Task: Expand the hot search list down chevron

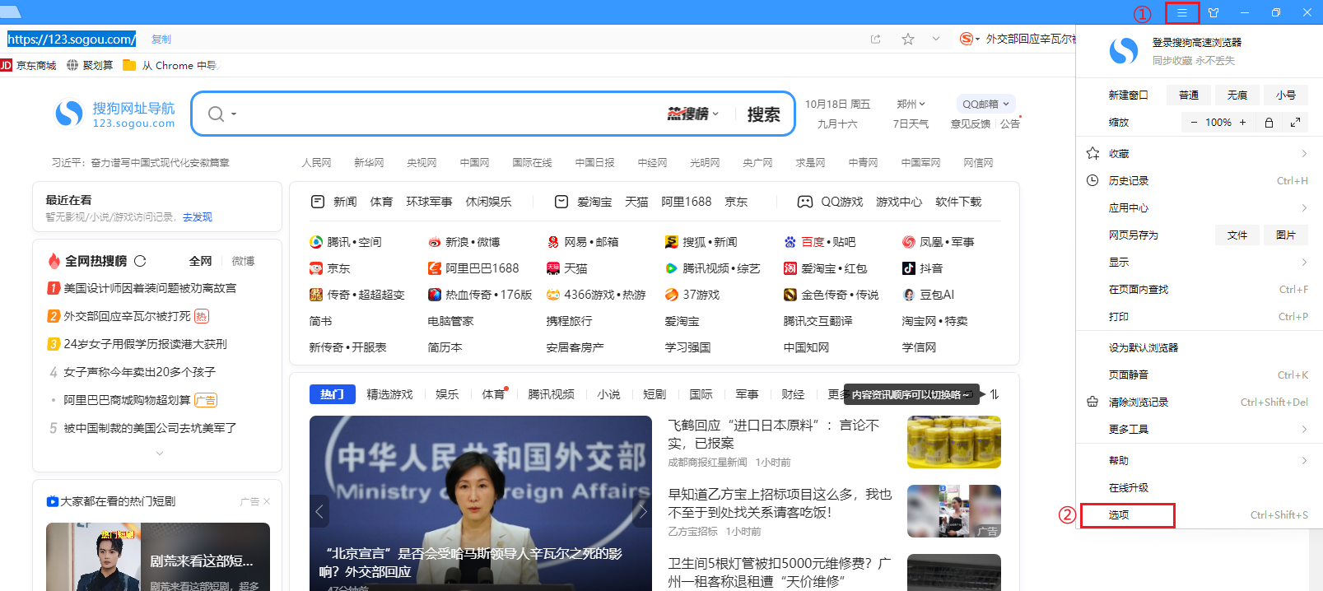Action: [160, 454]
